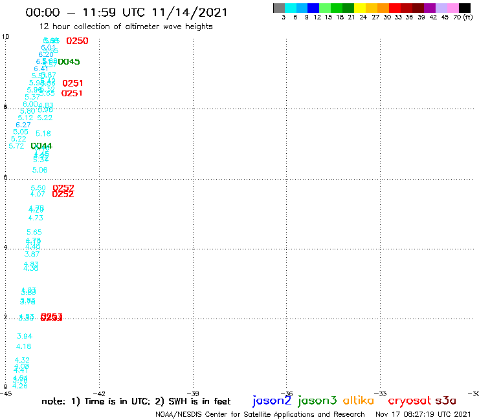
Task: Click the 'altika' satellite label
Action: pos(359,401)
